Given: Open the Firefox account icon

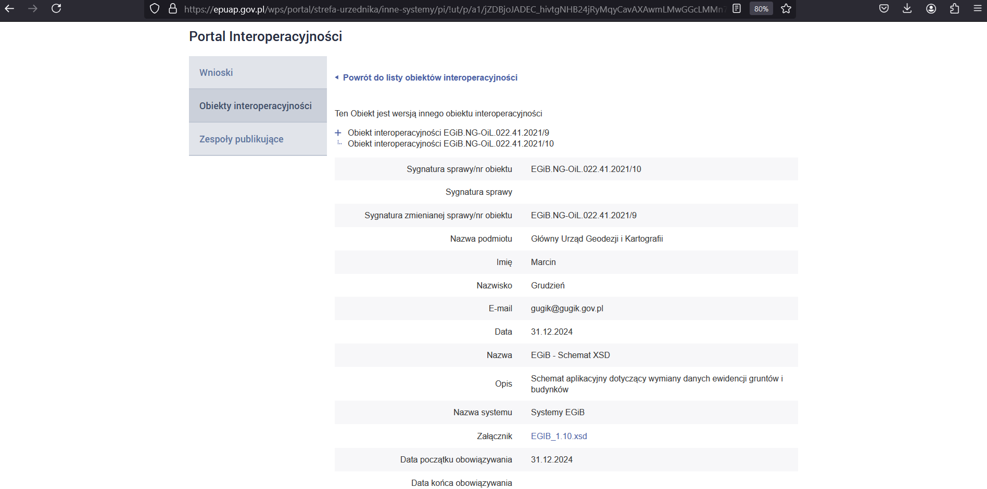Looking at the screenshot, I should (931, 9).
